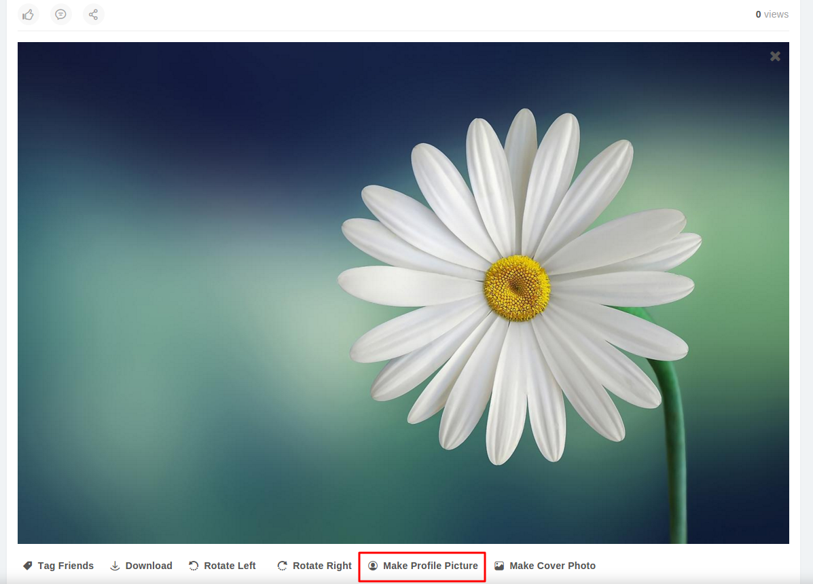Close the photo using the X icon
Image resolution: width=813 pixels, height=584 pixels.
coord(775,56)
